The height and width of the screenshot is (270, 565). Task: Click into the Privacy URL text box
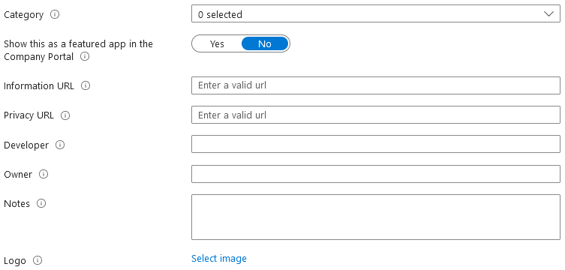tap(376, 115)
